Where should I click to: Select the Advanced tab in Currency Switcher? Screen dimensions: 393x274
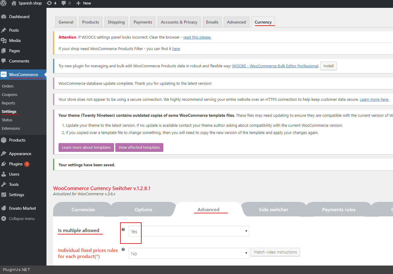[209, 209]
